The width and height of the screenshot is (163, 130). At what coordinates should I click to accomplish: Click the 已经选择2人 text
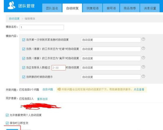coord(26,98)
